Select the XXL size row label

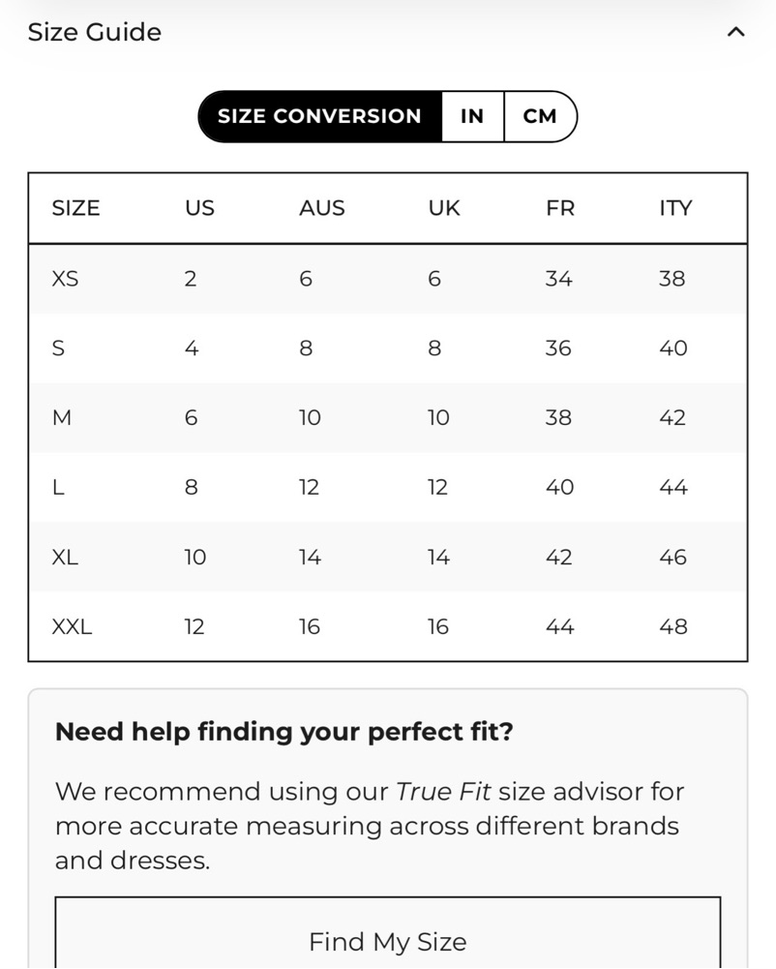coord(72,626)
